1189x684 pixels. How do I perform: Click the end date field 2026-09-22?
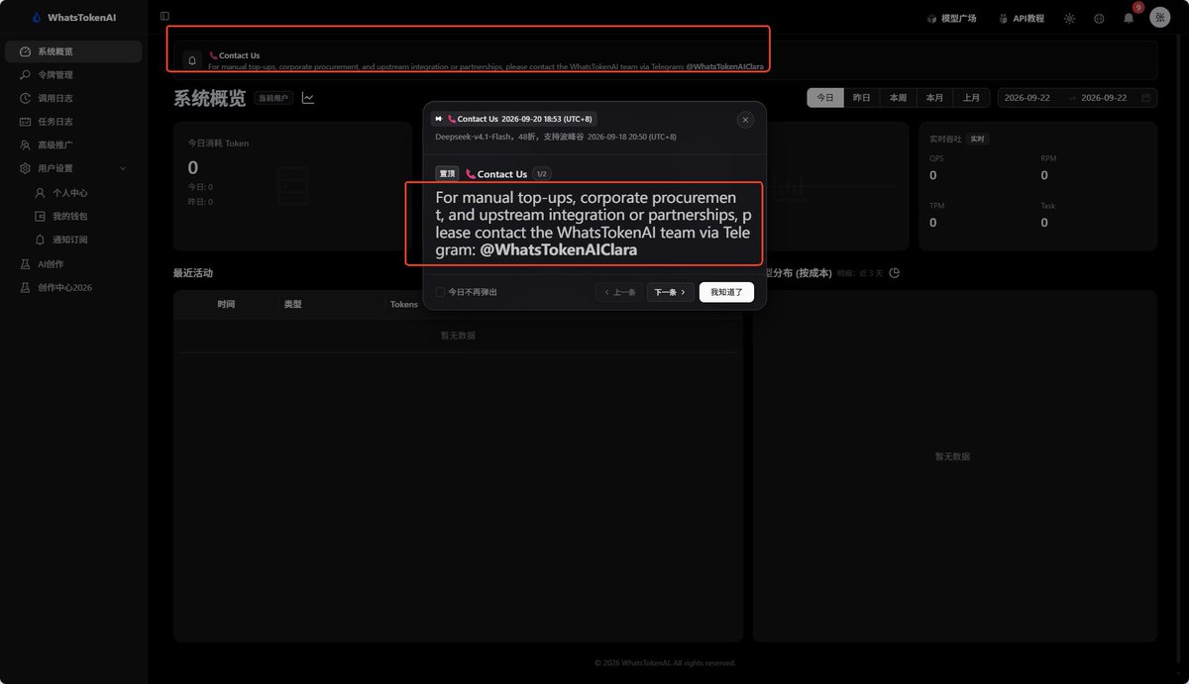pyautogui.click(x=1104, y=98)
